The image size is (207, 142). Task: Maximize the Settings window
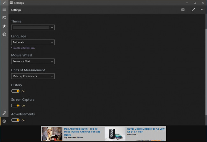[195, 3]
